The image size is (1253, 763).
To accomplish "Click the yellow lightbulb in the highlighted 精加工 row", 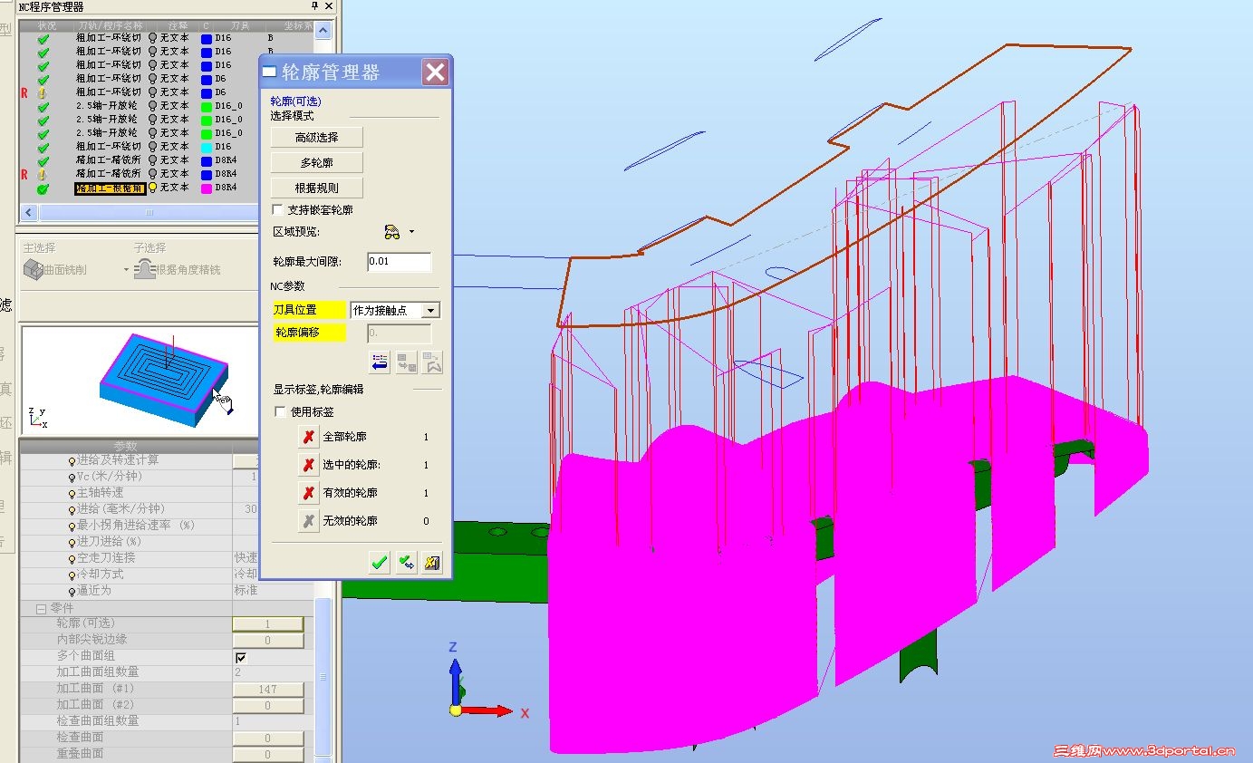I will [x=152, y=188].
